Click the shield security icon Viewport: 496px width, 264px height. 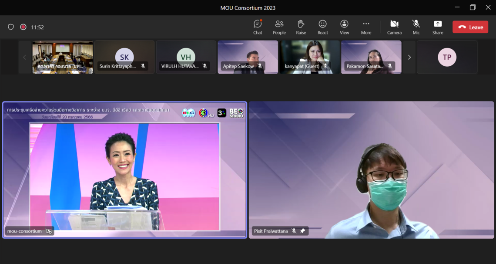click(11, 27)
